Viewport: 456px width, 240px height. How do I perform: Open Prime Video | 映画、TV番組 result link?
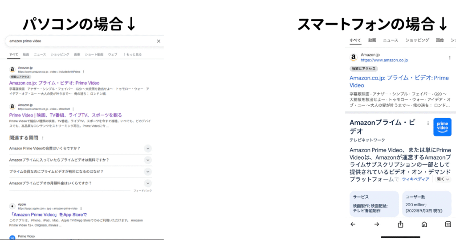(65, 115)
